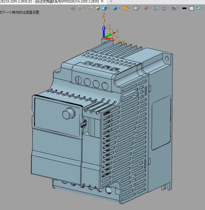This screenshot has width=205, height=210.
Task: Click the highlighted yellow-blue toolbar icon
Action: [x=136, y=8]
